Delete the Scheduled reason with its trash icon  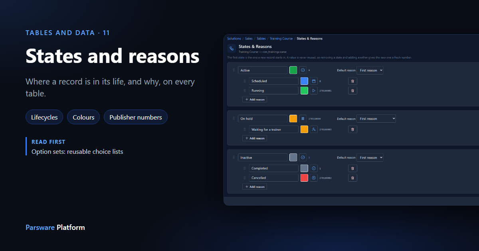pyautogui.click(x=352, y=81)
